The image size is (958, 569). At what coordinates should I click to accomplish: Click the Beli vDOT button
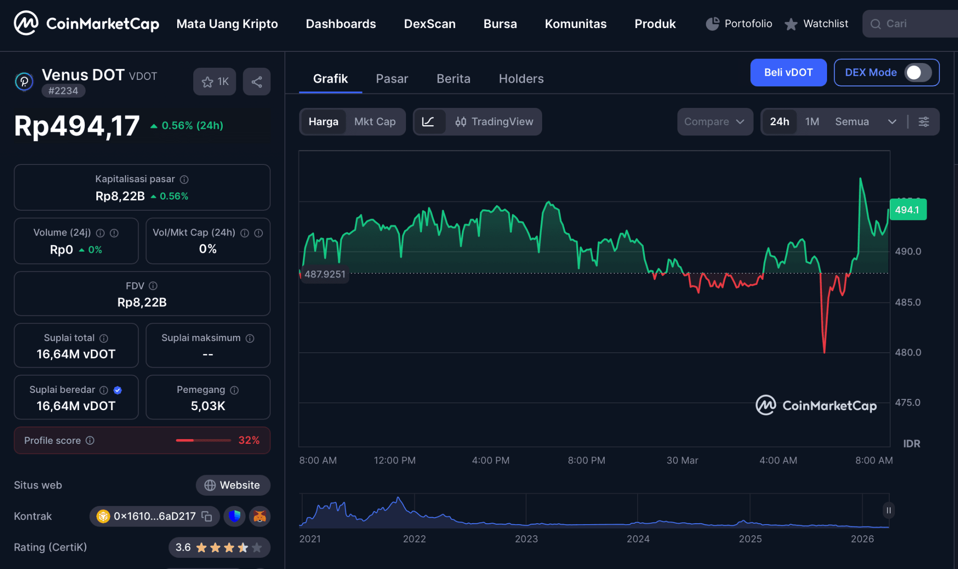[788, 72]
